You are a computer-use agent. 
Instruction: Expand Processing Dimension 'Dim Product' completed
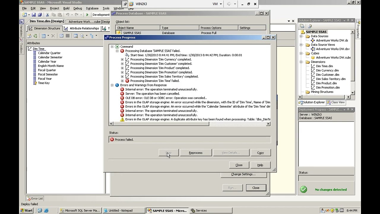[122, 68]
